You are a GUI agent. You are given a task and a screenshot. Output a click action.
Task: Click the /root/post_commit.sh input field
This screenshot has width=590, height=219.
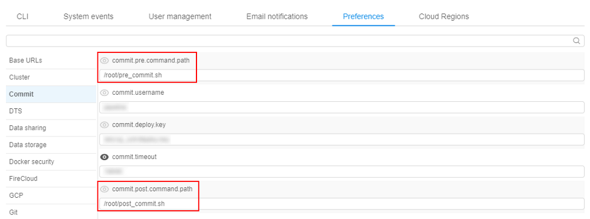coord(342,204)
